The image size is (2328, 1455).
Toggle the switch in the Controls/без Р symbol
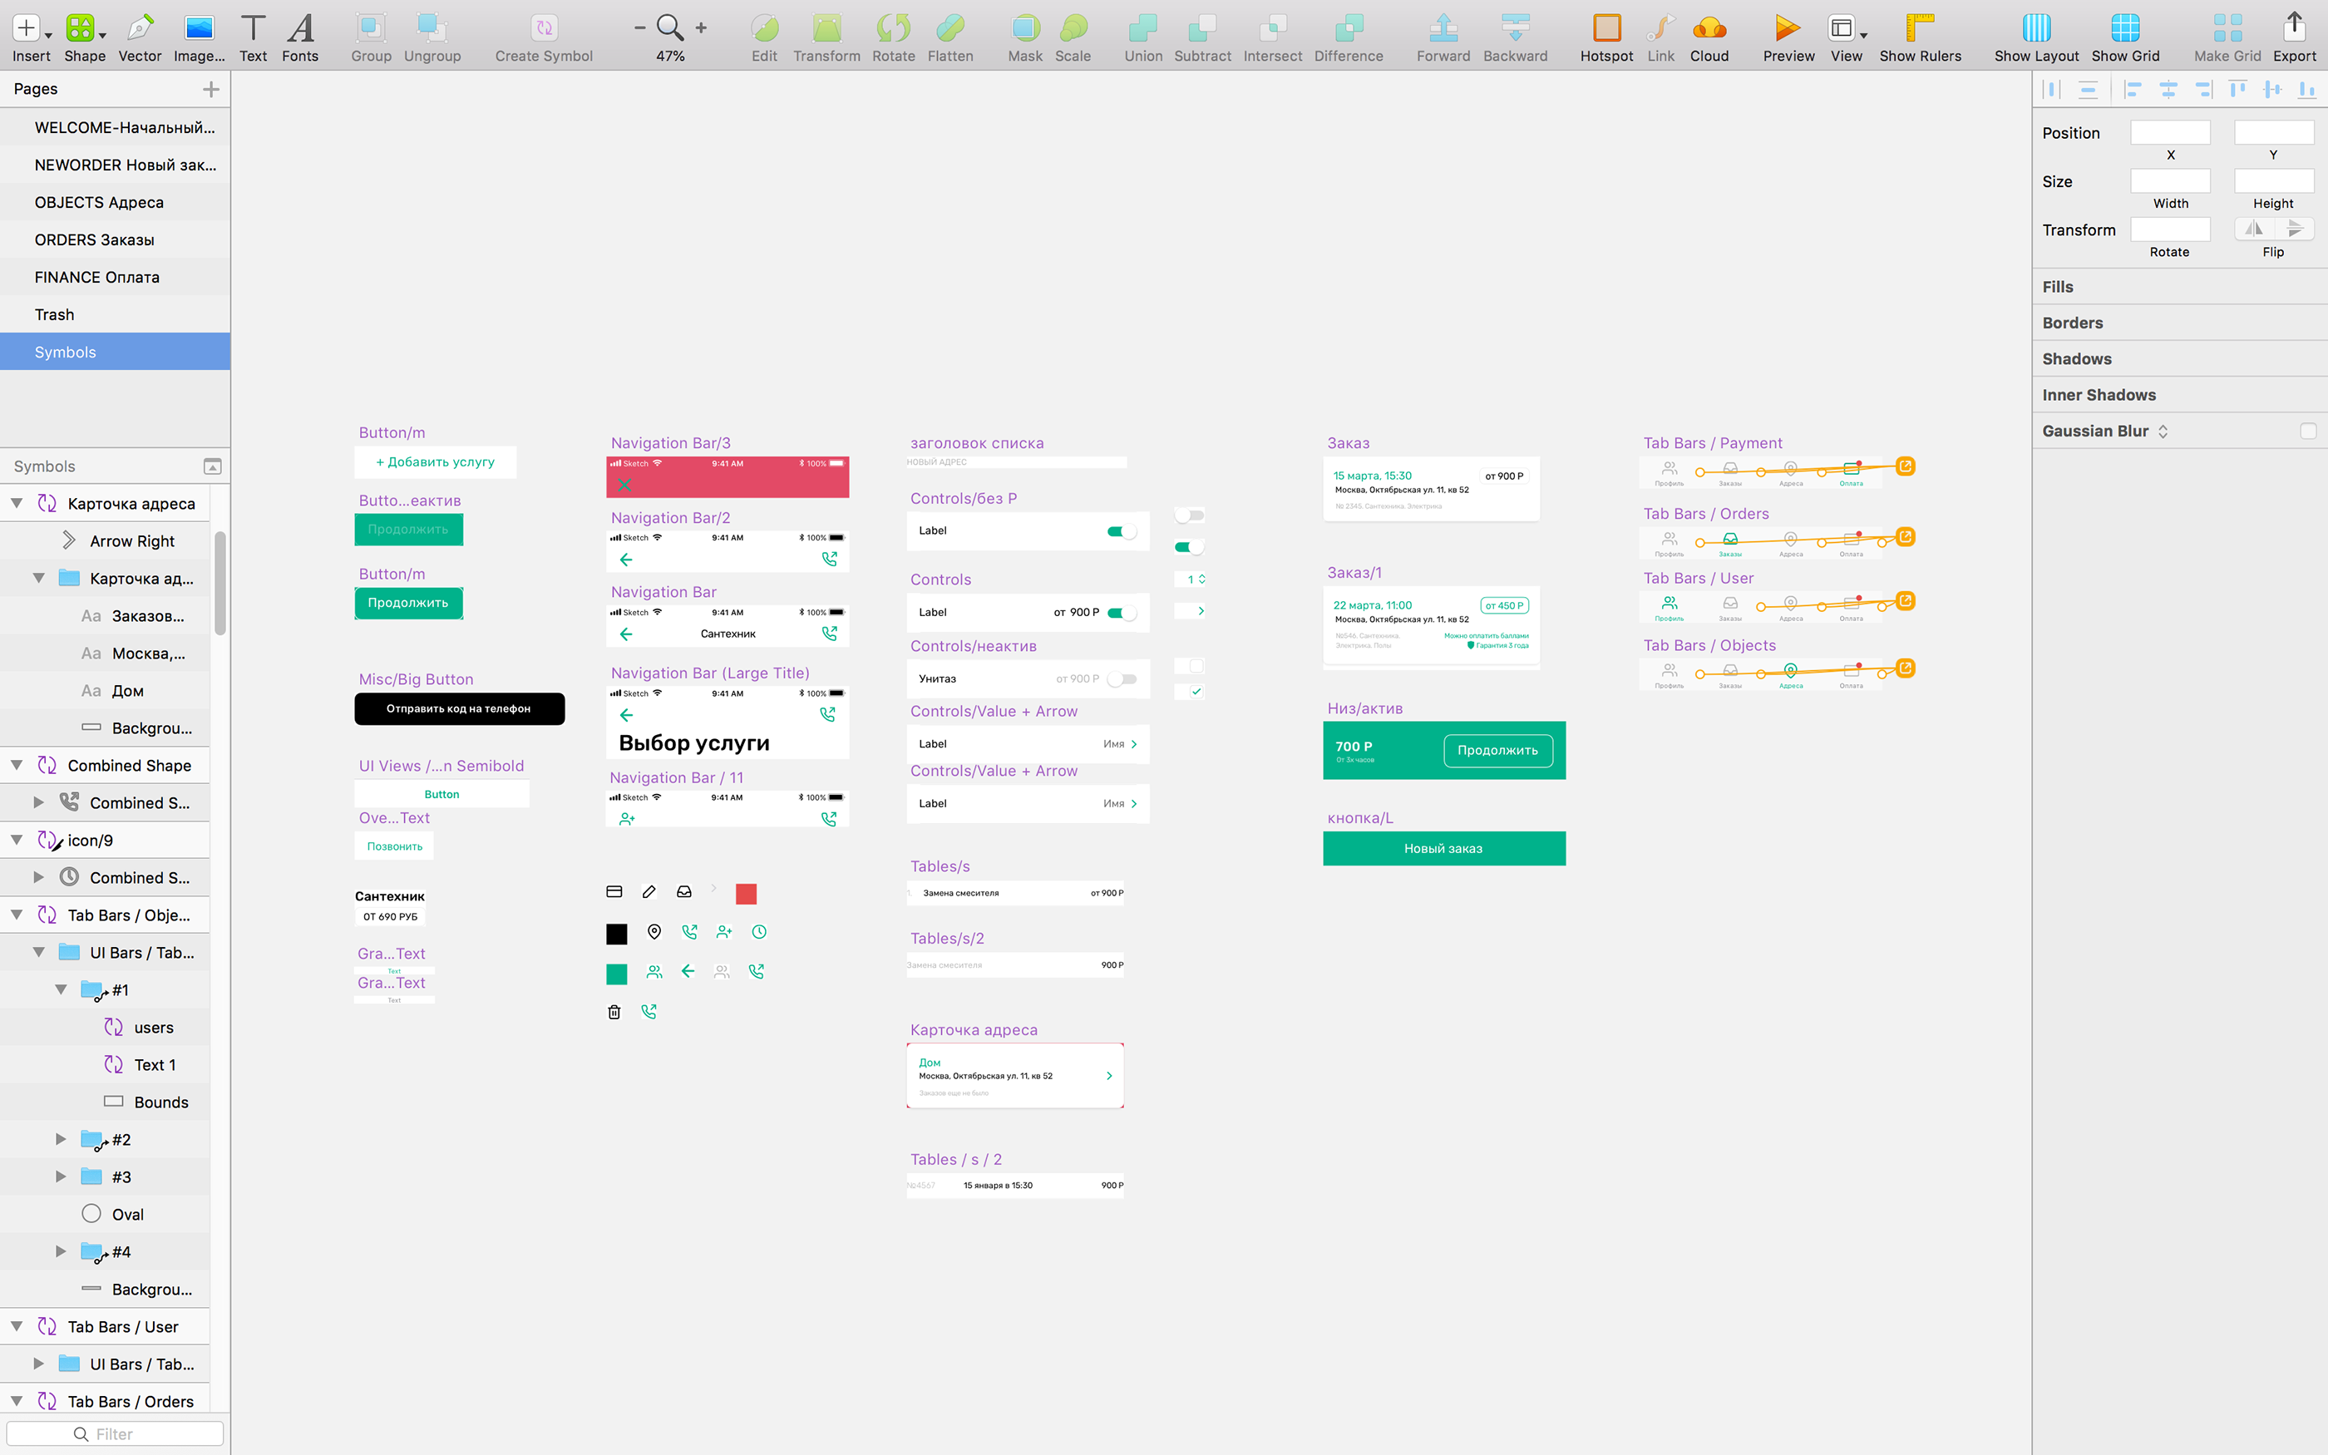[1121, 531]
